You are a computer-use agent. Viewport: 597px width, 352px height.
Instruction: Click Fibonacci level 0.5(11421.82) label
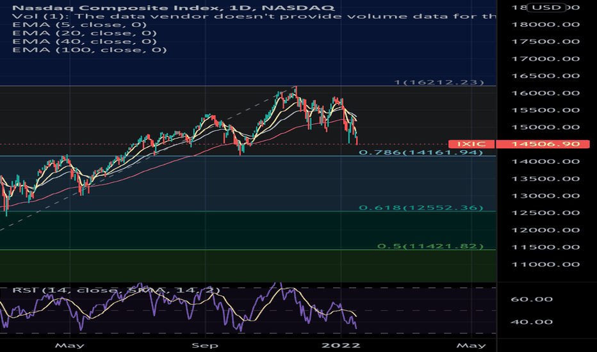[430, 246]
